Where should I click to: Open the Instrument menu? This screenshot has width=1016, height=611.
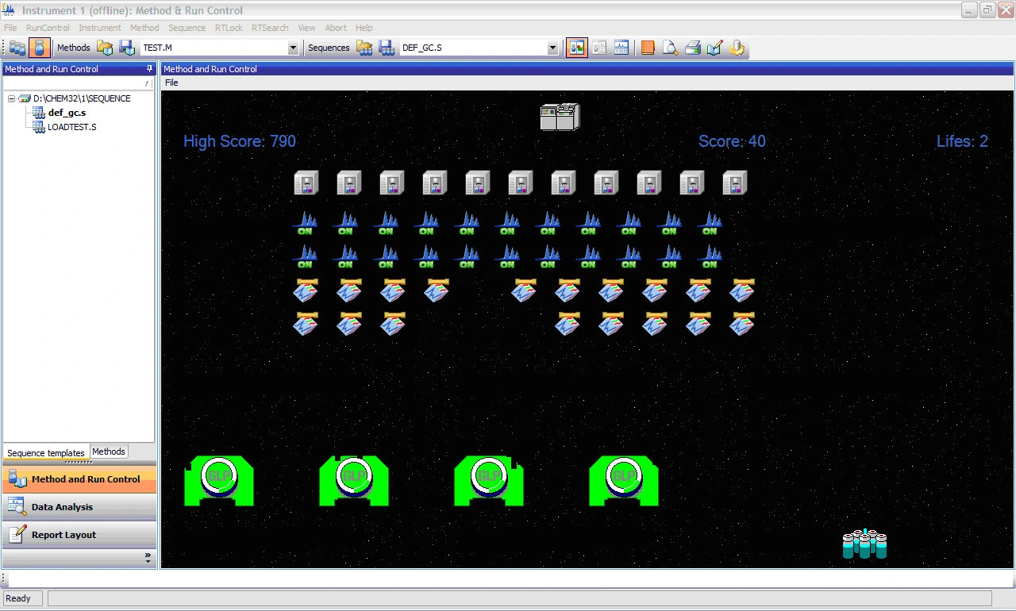(100, 28)
